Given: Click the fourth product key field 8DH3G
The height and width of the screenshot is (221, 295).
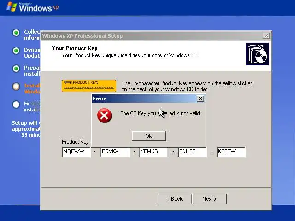Looking at the screenshot, I should 192,152.
